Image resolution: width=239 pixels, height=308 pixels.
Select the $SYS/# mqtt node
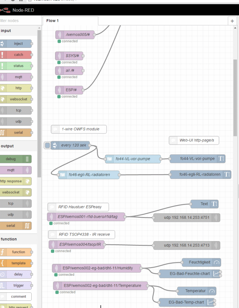(x=69, y=56)
